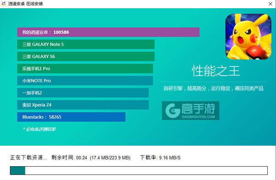Click the 17.4 MB/223.9 MB size text

tap(110, 158)
